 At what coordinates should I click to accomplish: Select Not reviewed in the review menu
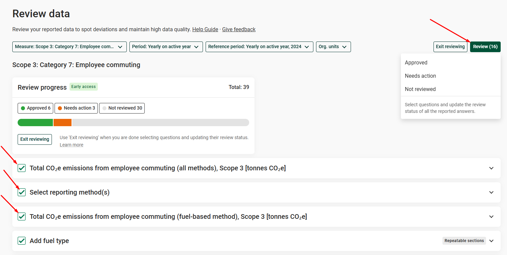(420, 89)
